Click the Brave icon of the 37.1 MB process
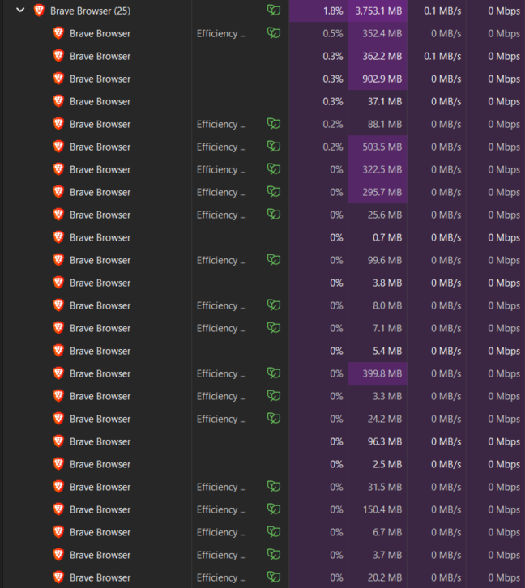 (x=58, y=101)
